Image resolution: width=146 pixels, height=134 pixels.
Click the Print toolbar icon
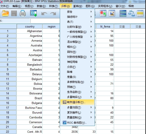pos(23,13)
